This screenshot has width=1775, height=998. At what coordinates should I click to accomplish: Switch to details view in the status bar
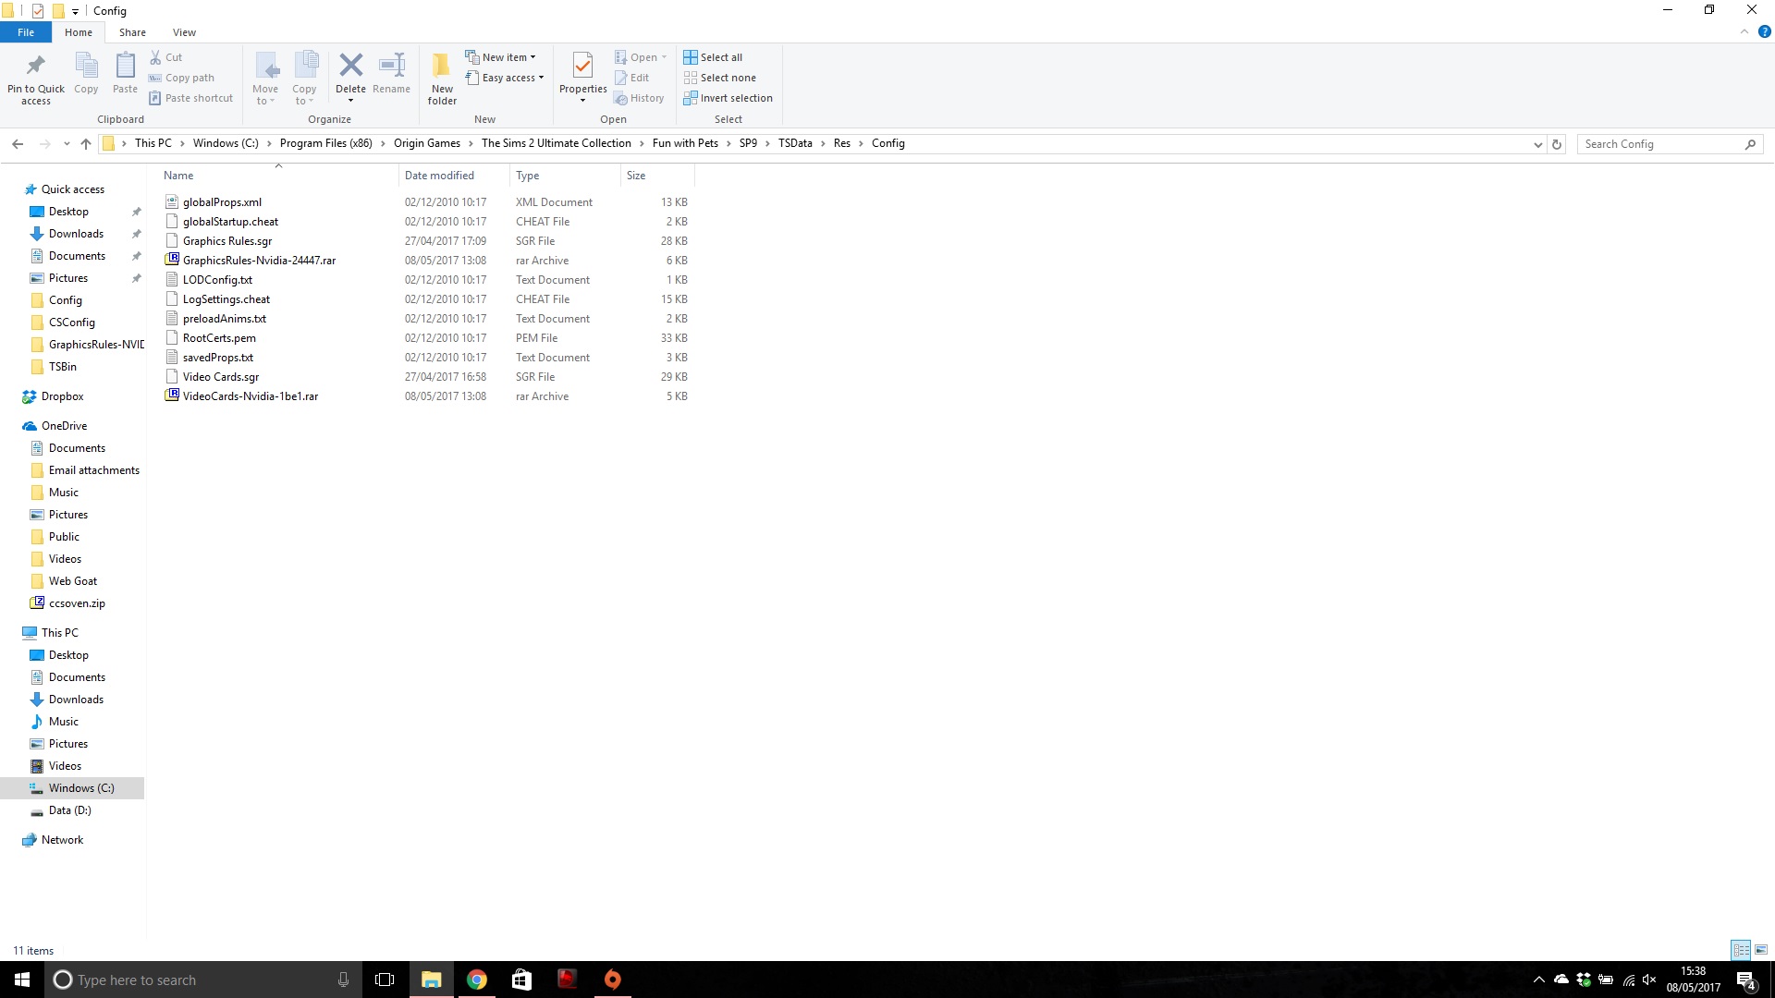[1741, 950]
